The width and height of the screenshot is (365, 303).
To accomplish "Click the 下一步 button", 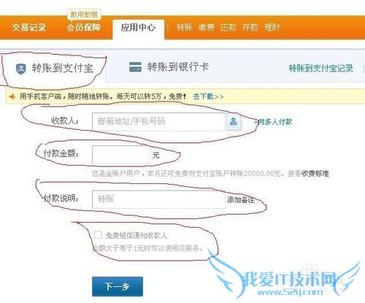I will (x=118, y=286).
